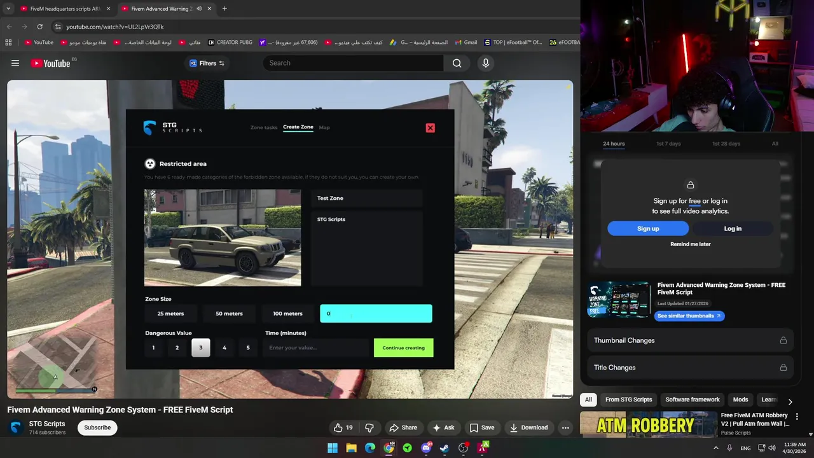Select the Create Zone tab
Image resolution: width=814 pixels, height=458 pixels.
(298, 127)
